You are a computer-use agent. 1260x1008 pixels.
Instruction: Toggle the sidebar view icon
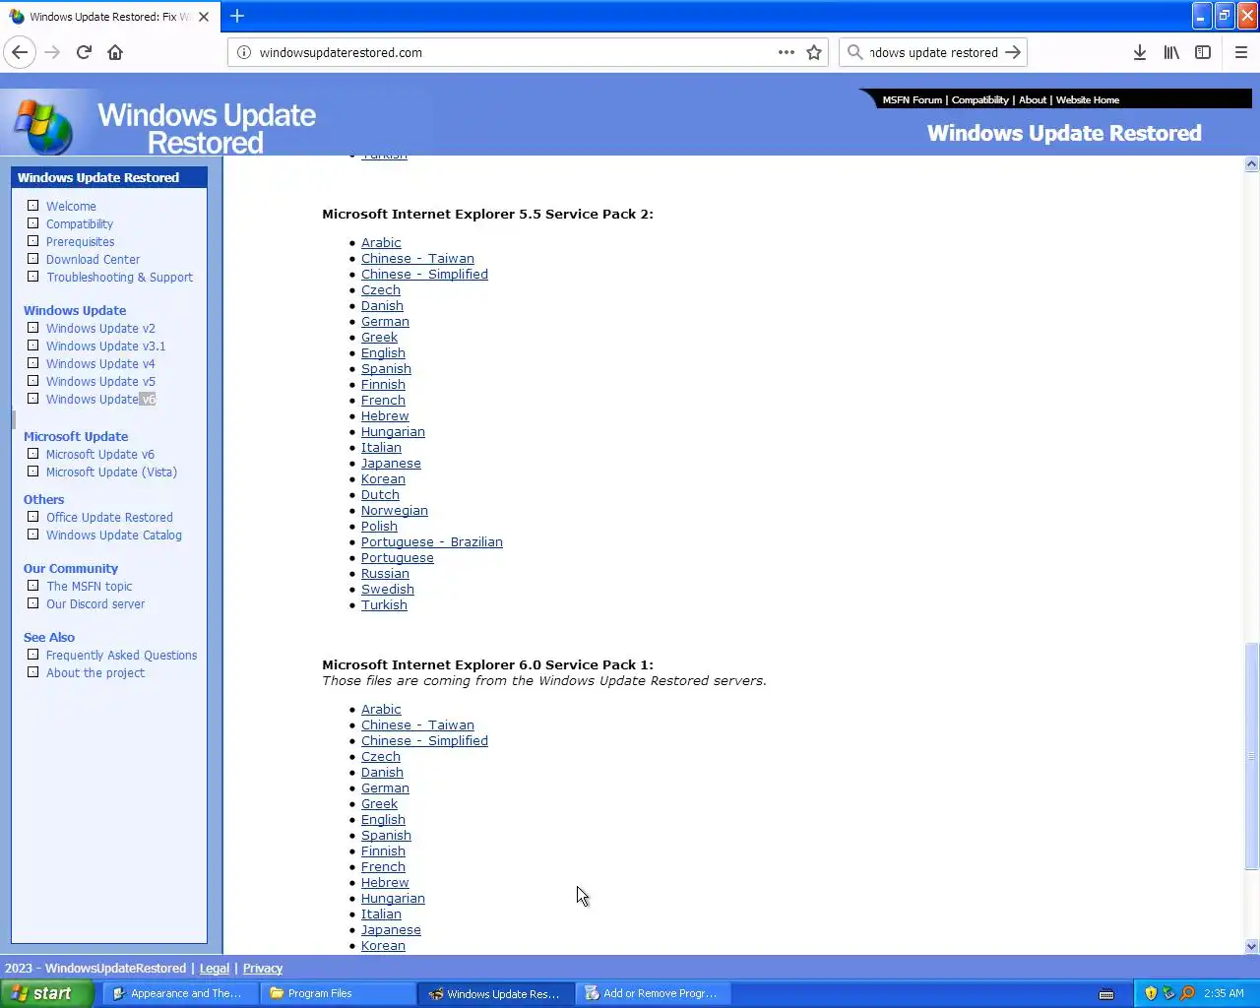[x=1203, y=52]
